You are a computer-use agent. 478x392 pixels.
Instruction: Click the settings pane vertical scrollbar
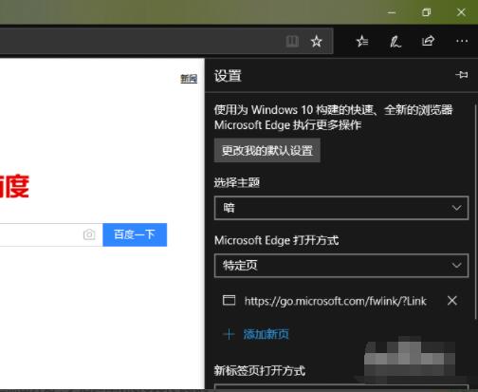476,212
